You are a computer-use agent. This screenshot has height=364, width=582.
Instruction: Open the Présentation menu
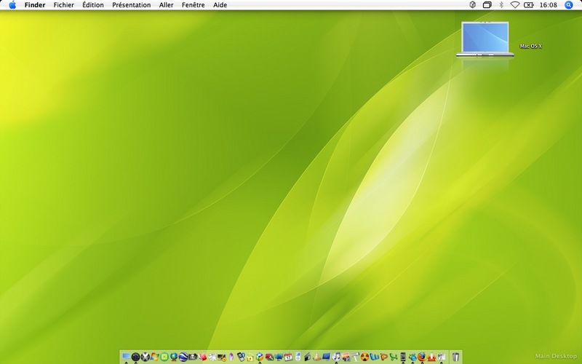tap(132, 5)
